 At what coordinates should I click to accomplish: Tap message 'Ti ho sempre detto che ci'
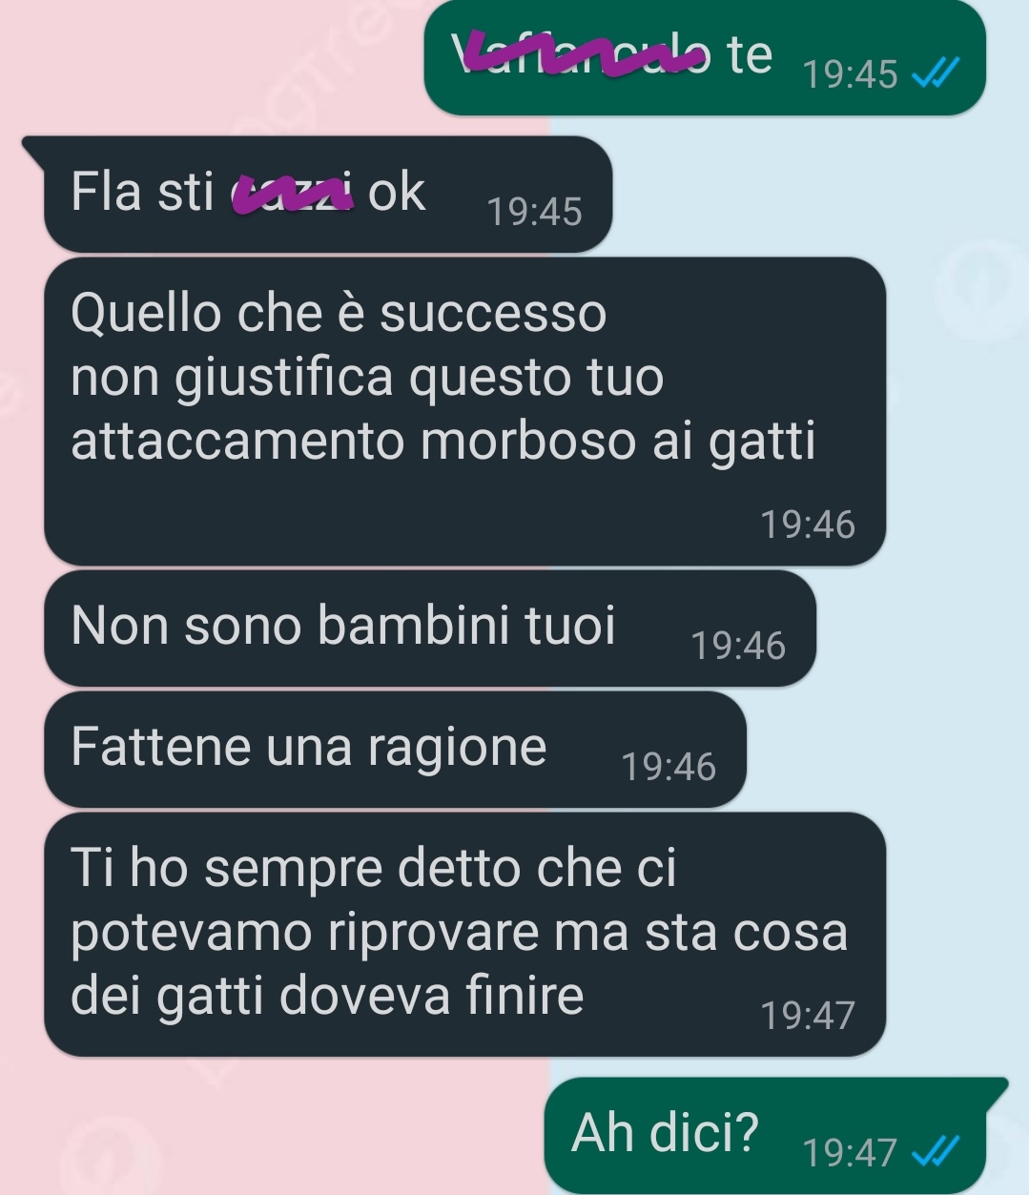tap(465, 934)
